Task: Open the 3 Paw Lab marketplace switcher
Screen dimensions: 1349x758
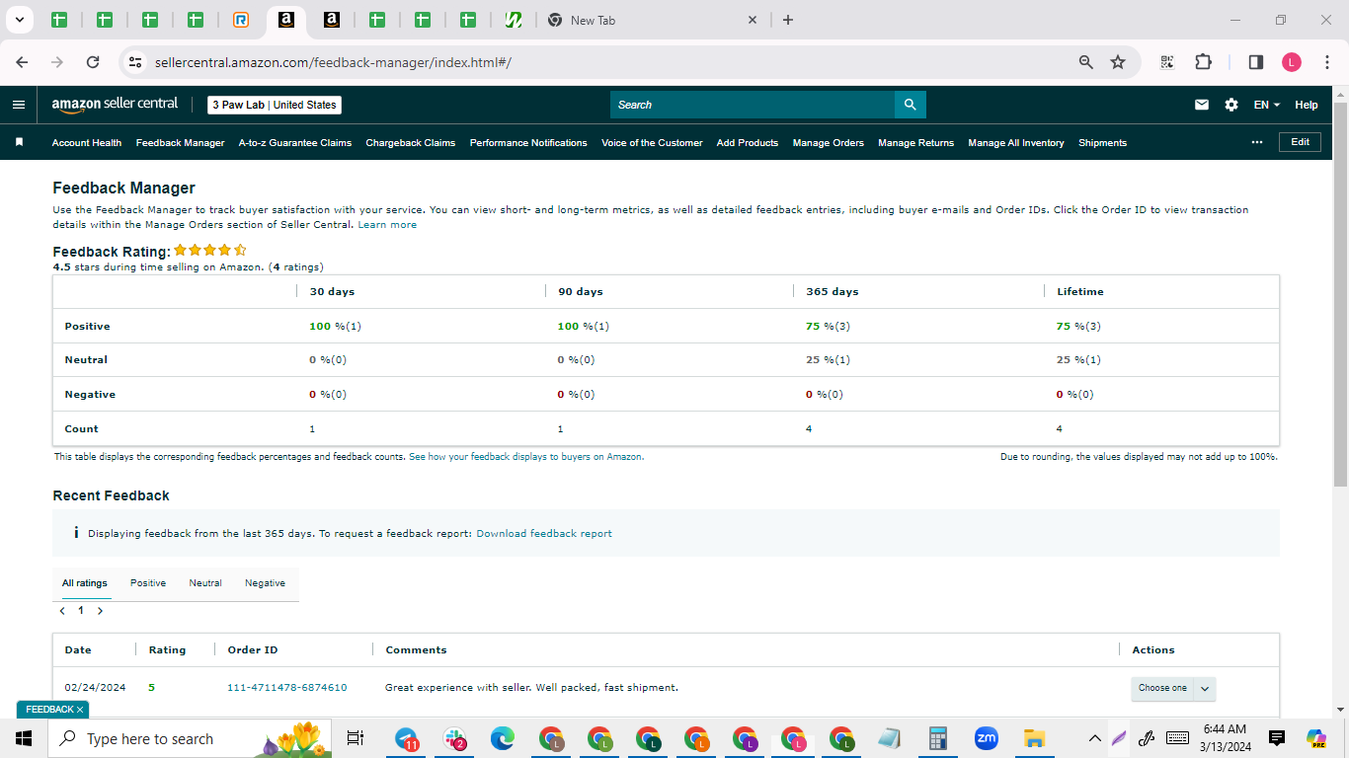Action: tap(275, 105)
